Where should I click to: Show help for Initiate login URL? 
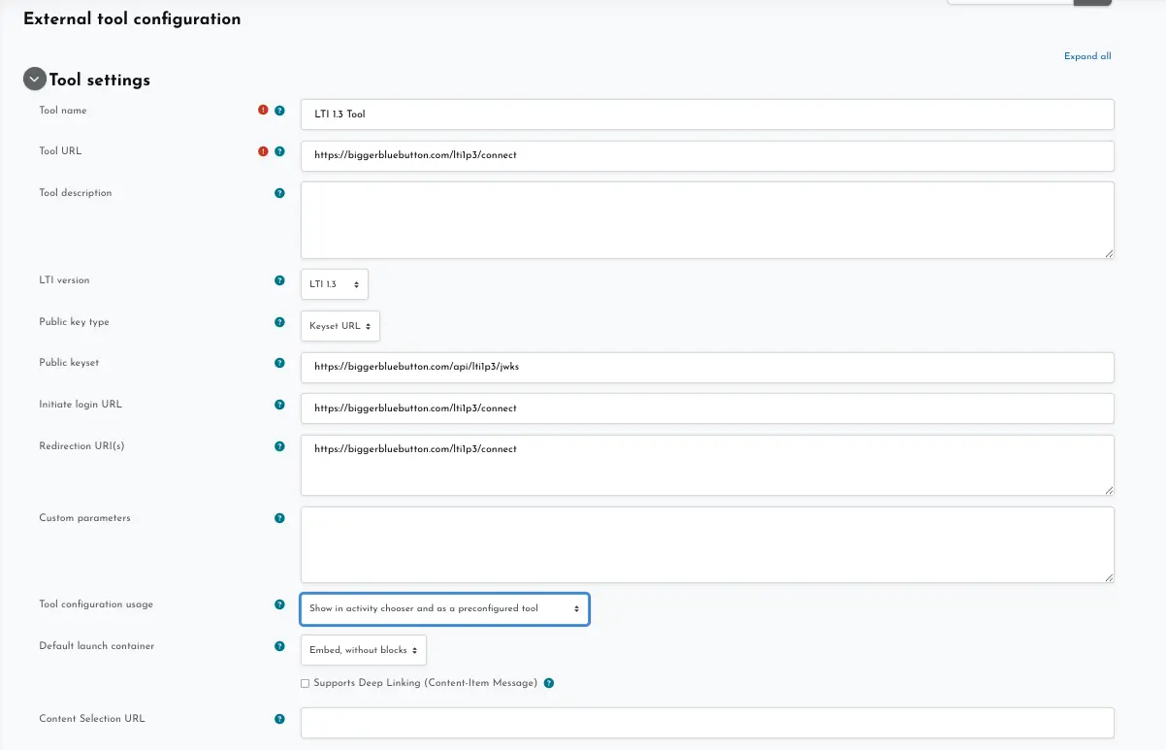279,405
